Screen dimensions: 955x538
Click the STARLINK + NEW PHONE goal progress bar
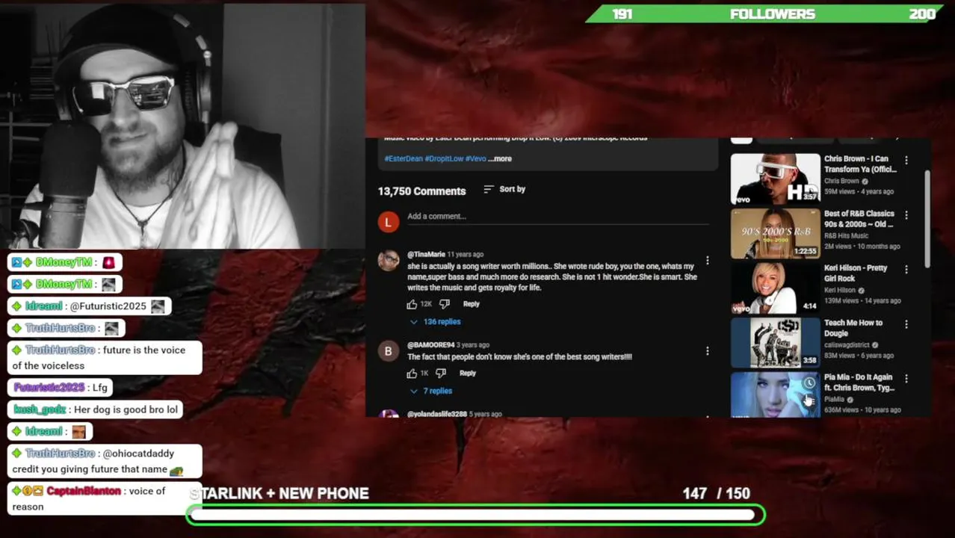tap(475, 514)
